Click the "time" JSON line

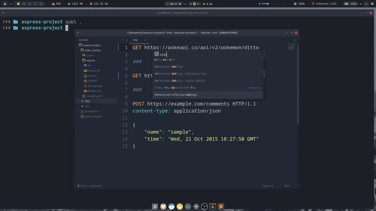tap(202, 139)
